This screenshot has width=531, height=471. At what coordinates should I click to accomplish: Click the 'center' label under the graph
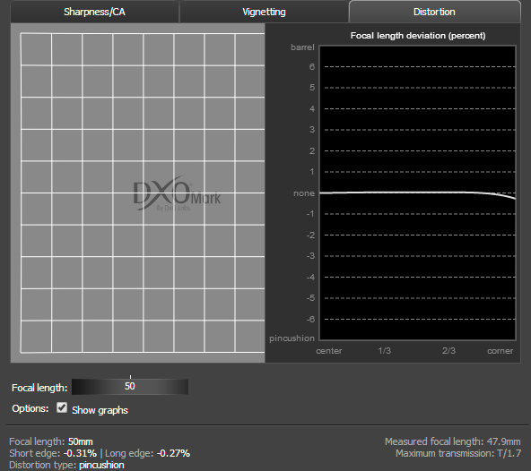point(329,351)
